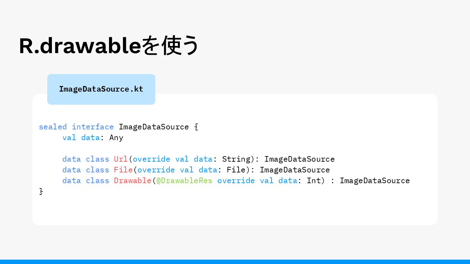470x264 pixels.
Task: Click ImageDataSource at the end of the Drawable line
Action: [x=375, y=181]
